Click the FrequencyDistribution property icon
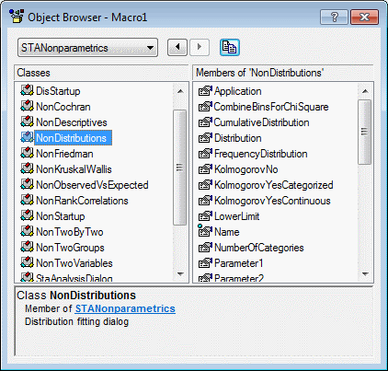Viewport: 388px width, 371px height. pos(205,154)
